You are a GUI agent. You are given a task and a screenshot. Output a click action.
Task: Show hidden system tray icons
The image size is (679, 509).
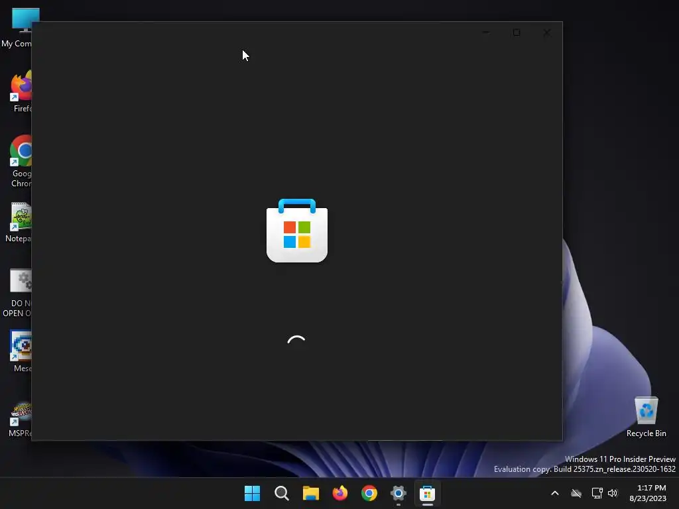tap(555, 493)
